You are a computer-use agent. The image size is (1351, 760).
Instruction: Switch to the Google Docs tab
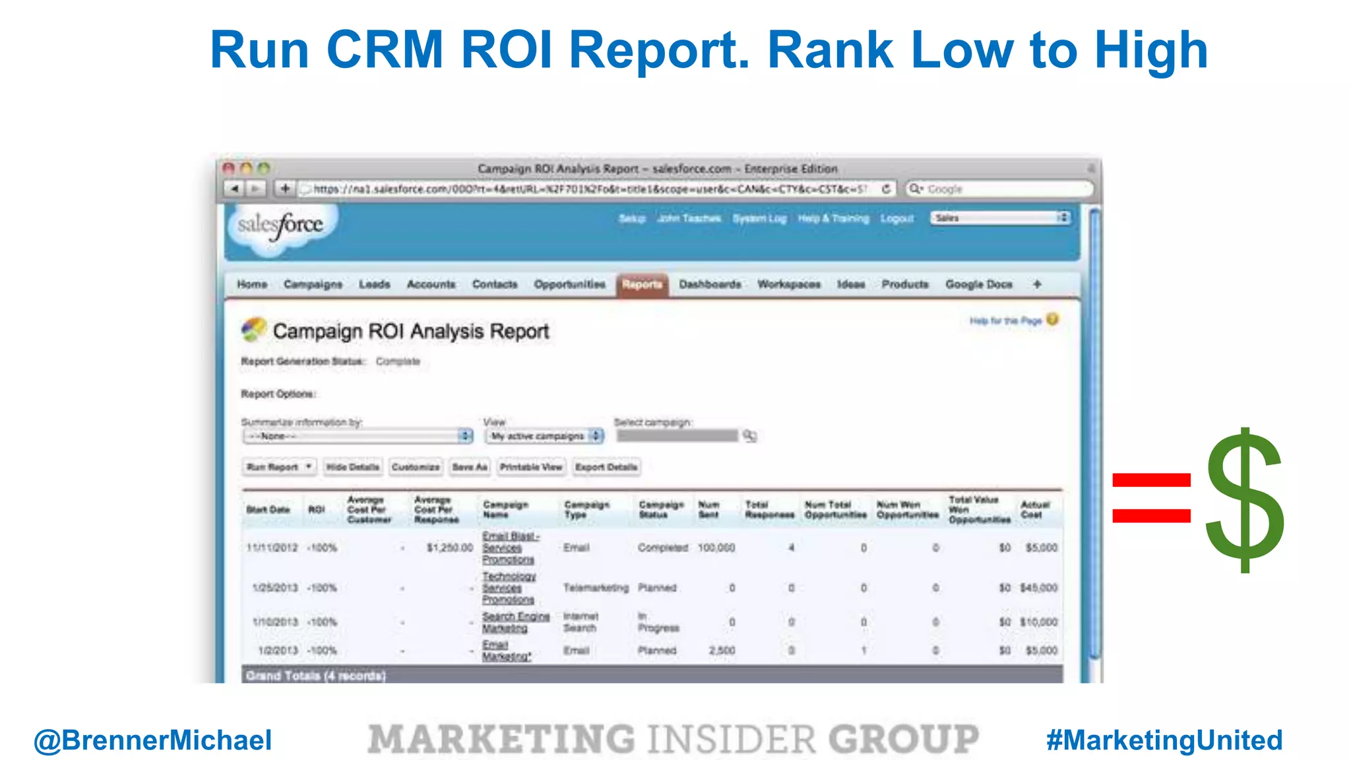pyautogui.click(x=978, y=284)
